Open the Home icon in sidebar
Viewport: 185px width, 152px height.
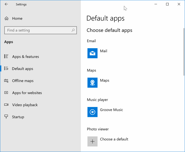click(x=7, y=18)
